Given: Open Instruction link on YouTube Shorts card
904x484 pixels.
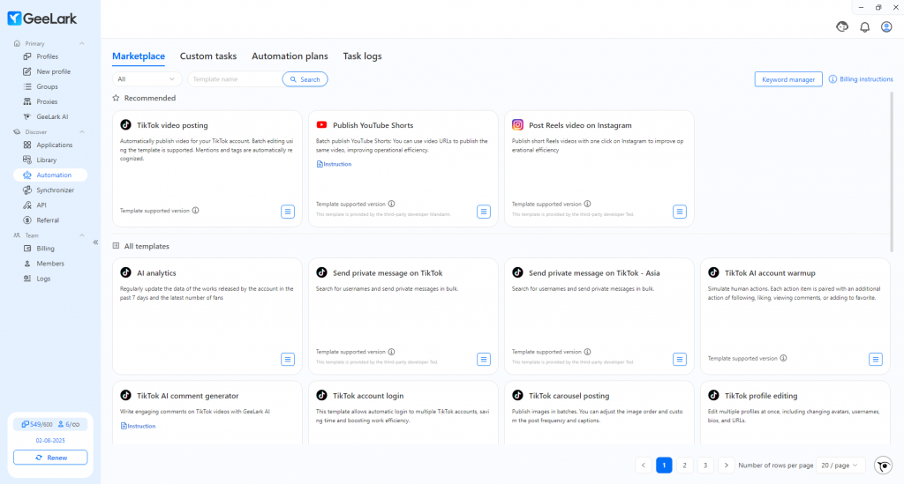Looking at the screenshot, I should point(334,164).
